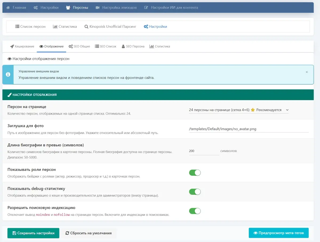The width and height of the screenshot is (320, 242).
Task: Click the magnifier icon for Kinopoisk Unofficial Парсинг
Action: coord(86,26)
